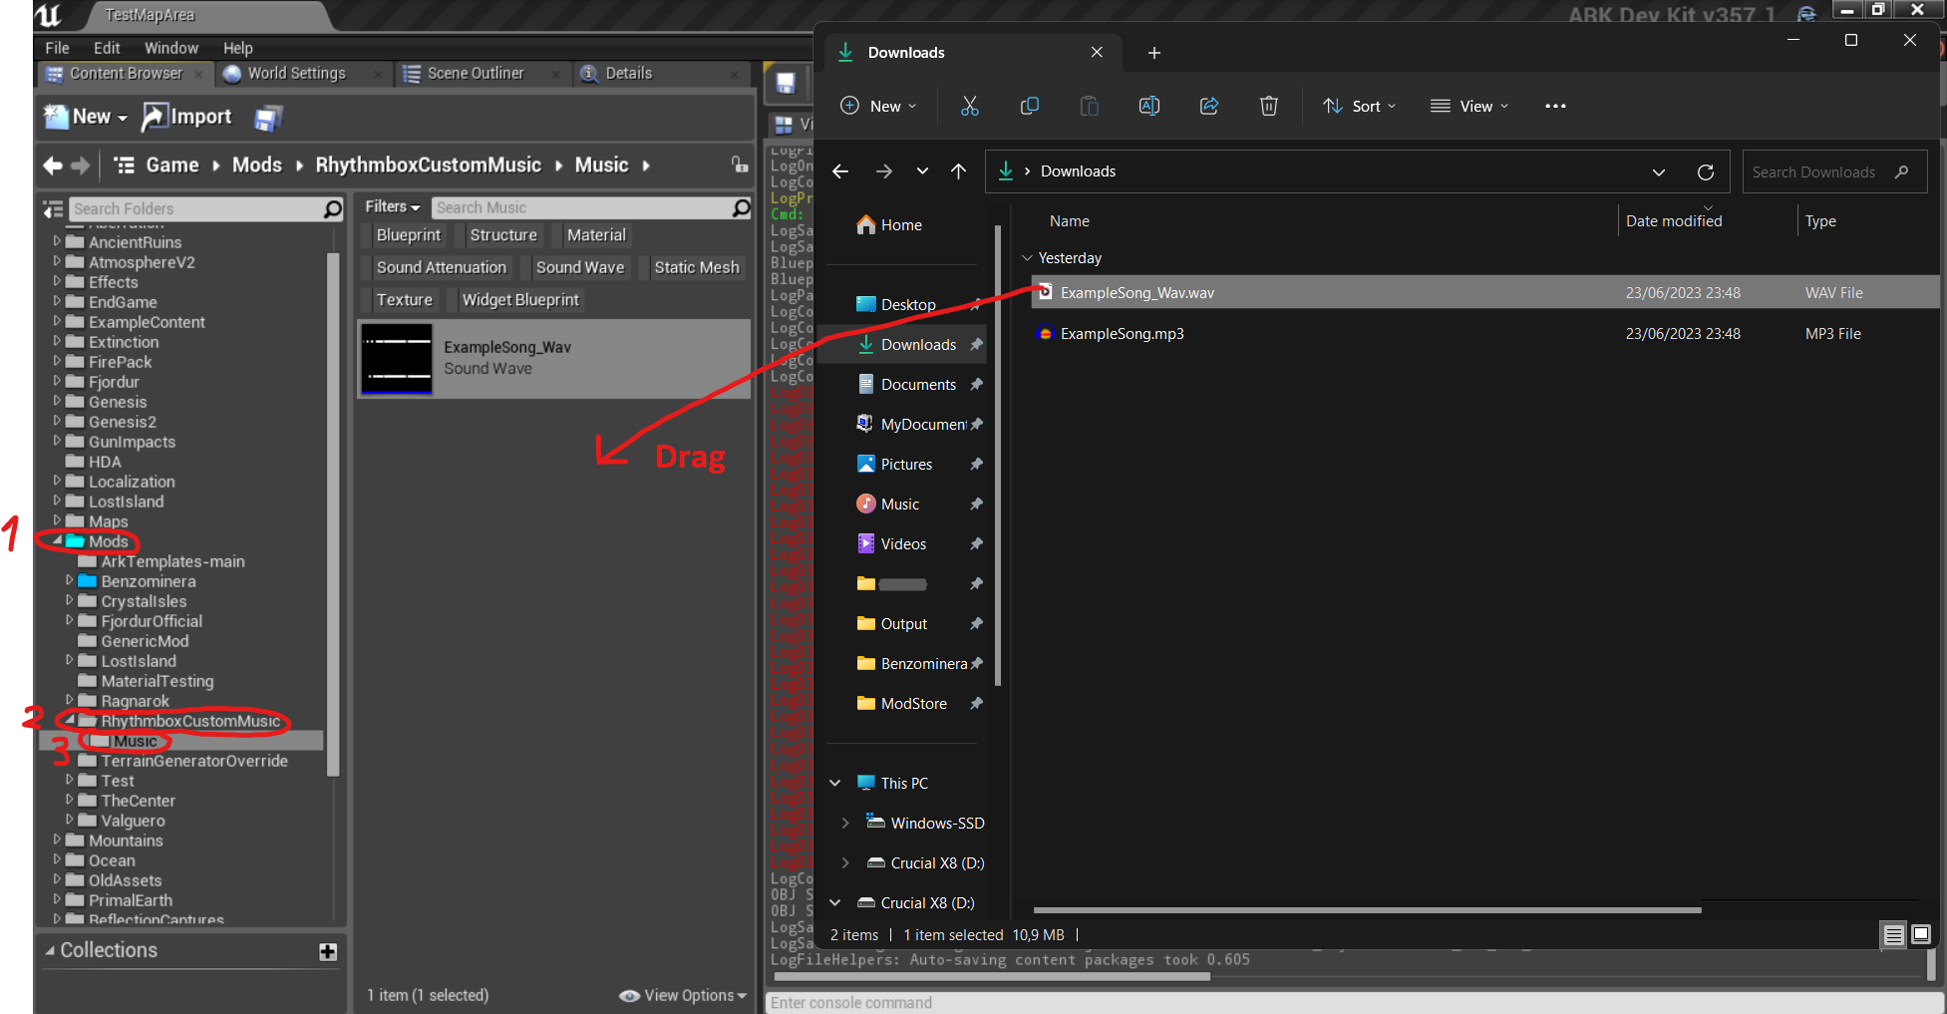
Task: Click the Search Folders input field
Action: click(x=206, y=208)
